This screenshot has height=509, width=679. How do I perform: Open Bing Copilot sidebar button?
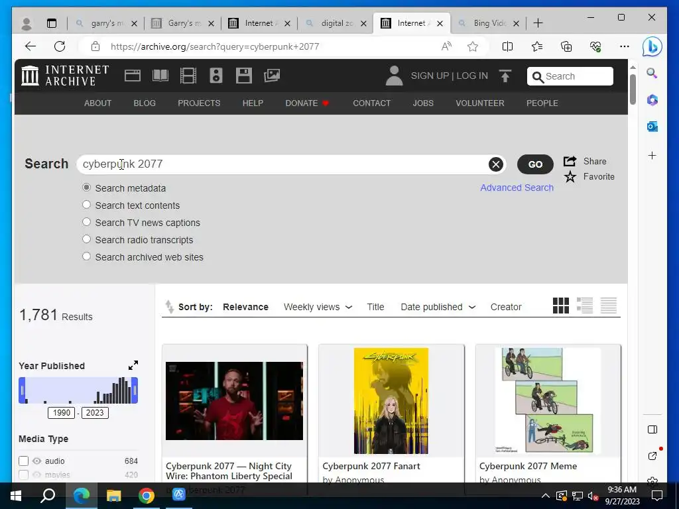(x=652, y=46)
